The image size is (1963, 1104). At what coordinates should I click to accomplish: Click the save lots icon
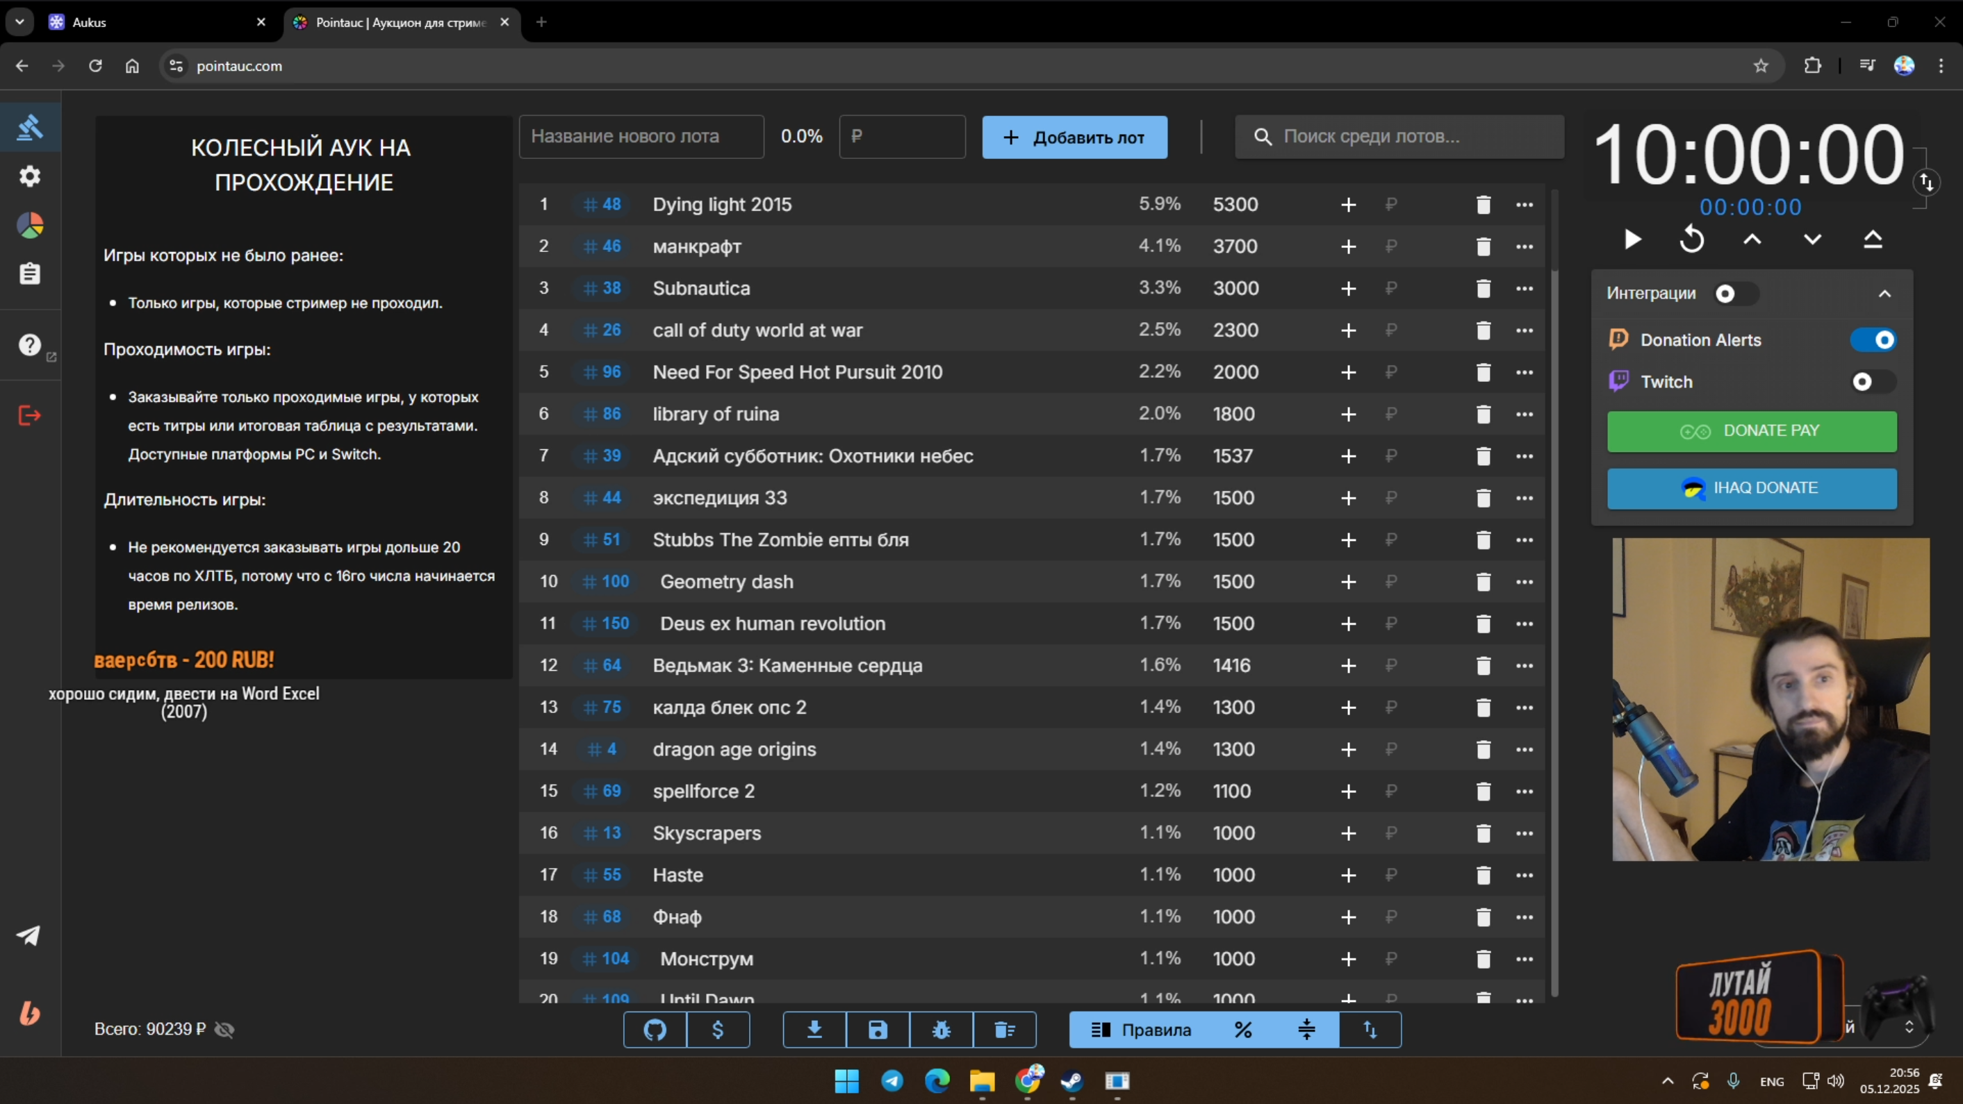coord(878,1030)
